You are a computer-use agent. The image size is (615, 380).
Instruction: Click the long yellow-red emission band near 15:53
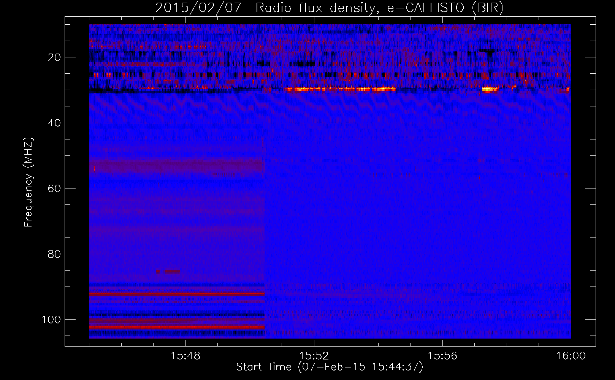[340, 89]
